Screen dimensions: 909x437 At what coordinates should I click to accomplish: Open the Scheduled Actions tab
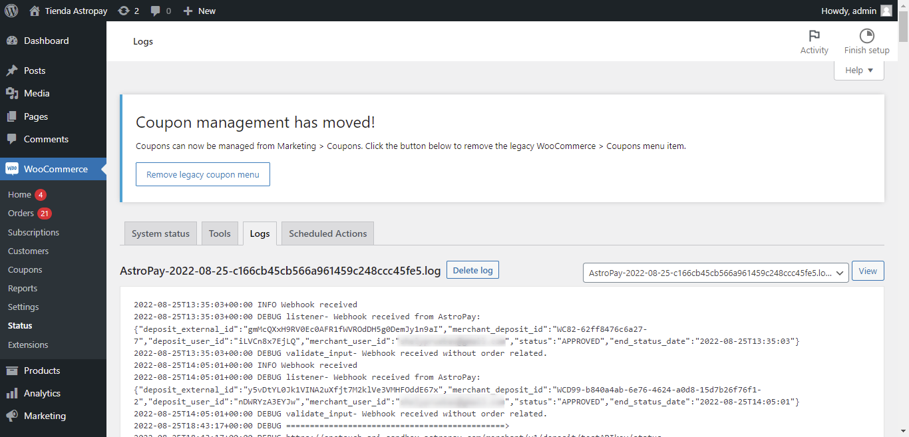coord(328,233)
